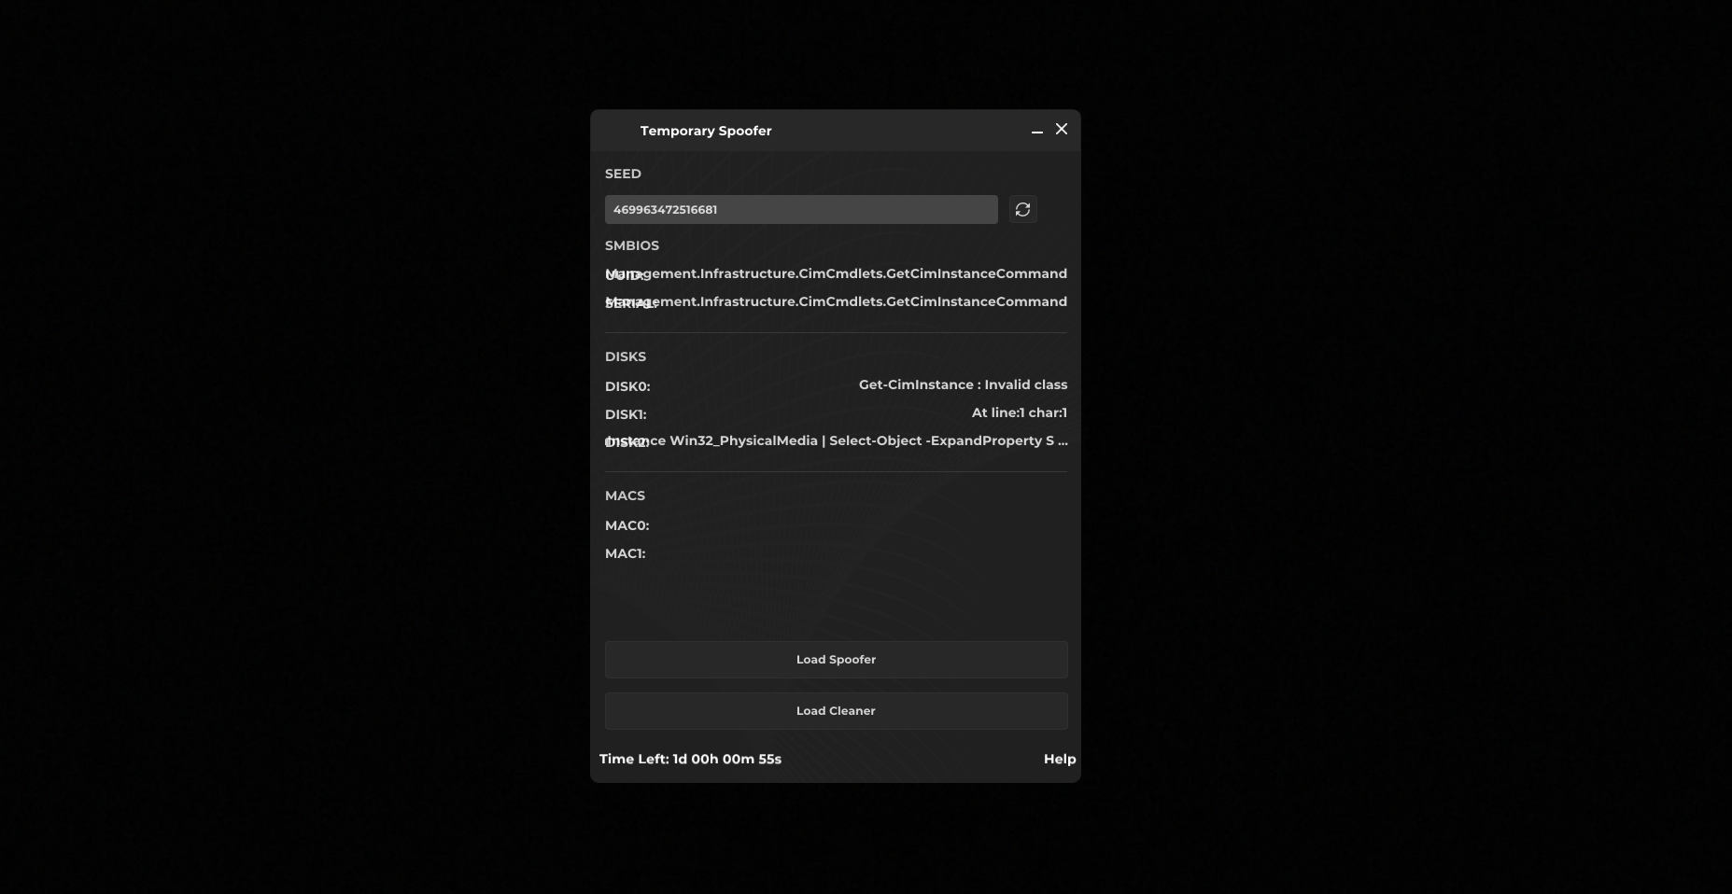1732x894 pixels.
Task: Close the Temporary Spoofer window
Action: (x=1062, y=130)
